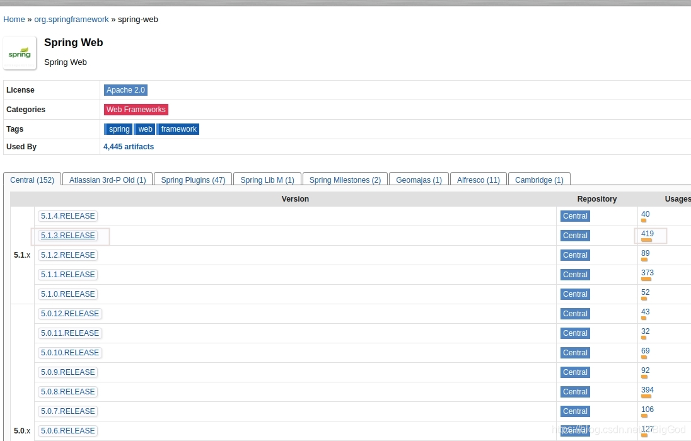The height and width of the screenshot is (441, 691).
Task: Switch to the Cambridge (1) tab
Action: pyautogui.click(x=539, y=180)
